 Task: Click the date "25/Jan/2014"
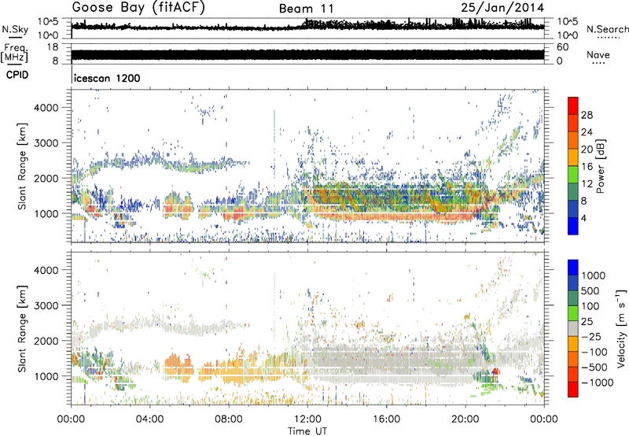pos(502,8)
